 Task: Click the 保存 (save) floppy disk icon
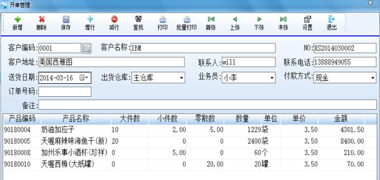[66, 19]
